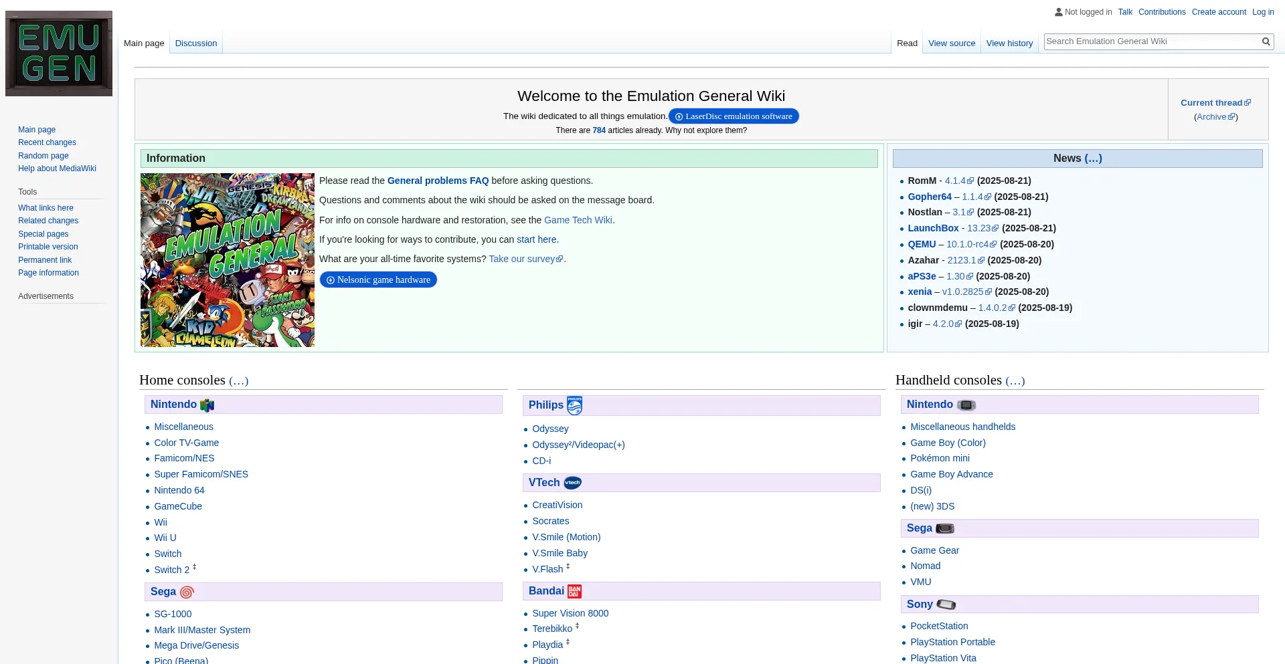Viewport: 1285px width, 664px height.
Task: Click the LaserDisc emulation software button
Action: 734,116
